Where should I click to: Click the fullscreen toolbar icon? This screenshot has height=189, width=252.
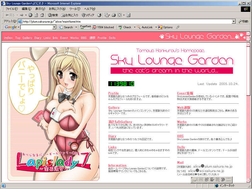pyautogui.click(x=120, y=15)
